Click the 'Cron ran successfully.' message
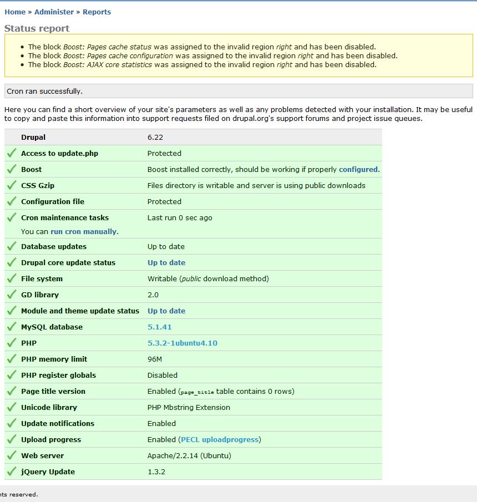This screenshot has height=502, width=477. (44, 91)
